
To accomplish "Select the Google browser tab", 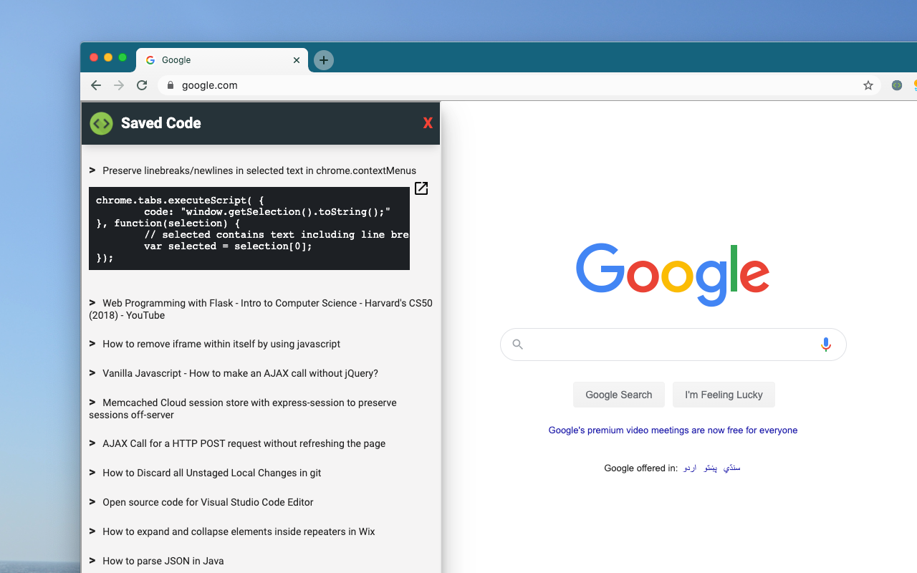I will 222,60.
